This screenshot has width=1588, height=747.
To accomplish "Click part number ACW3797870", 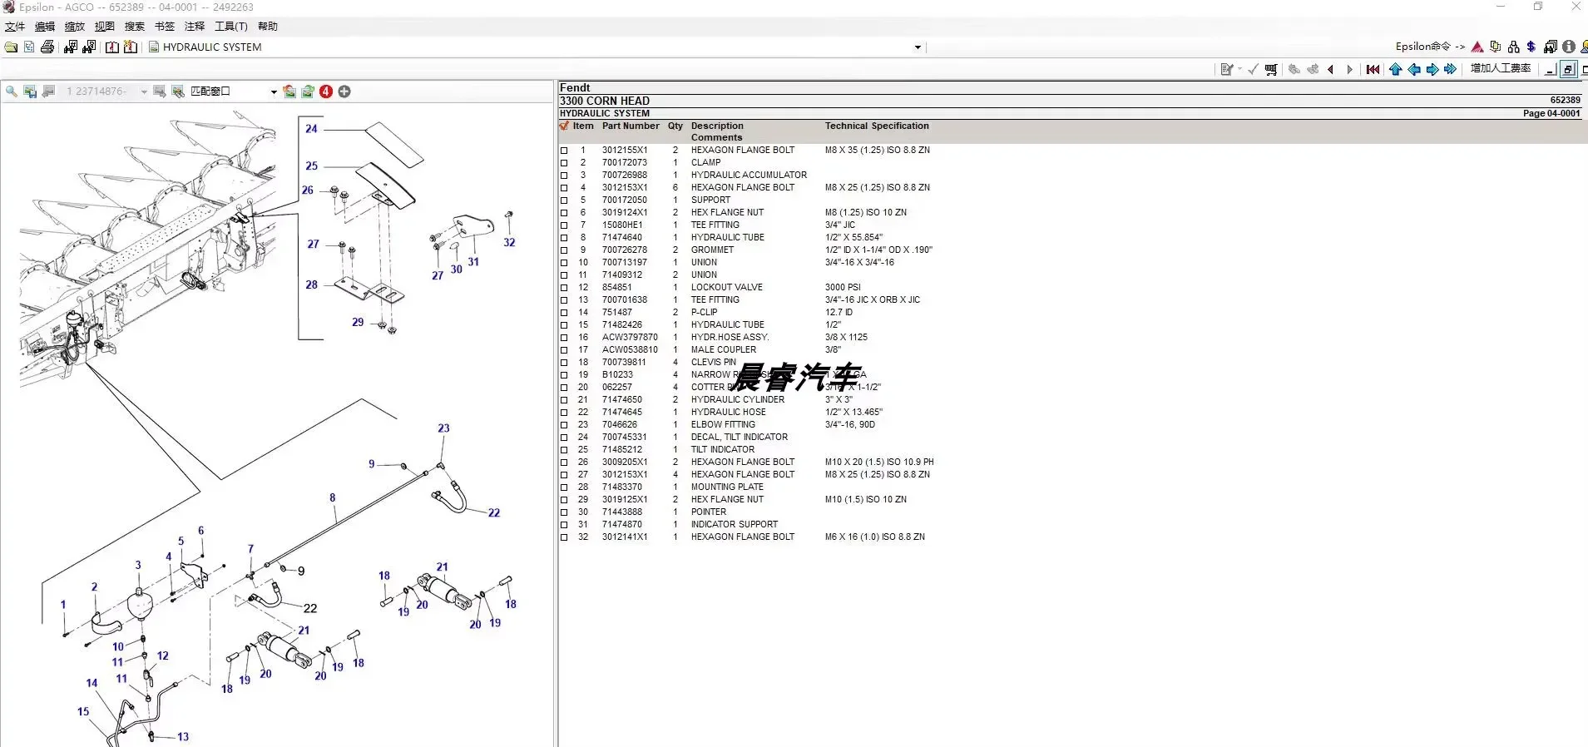I will (x=630, y=338).
